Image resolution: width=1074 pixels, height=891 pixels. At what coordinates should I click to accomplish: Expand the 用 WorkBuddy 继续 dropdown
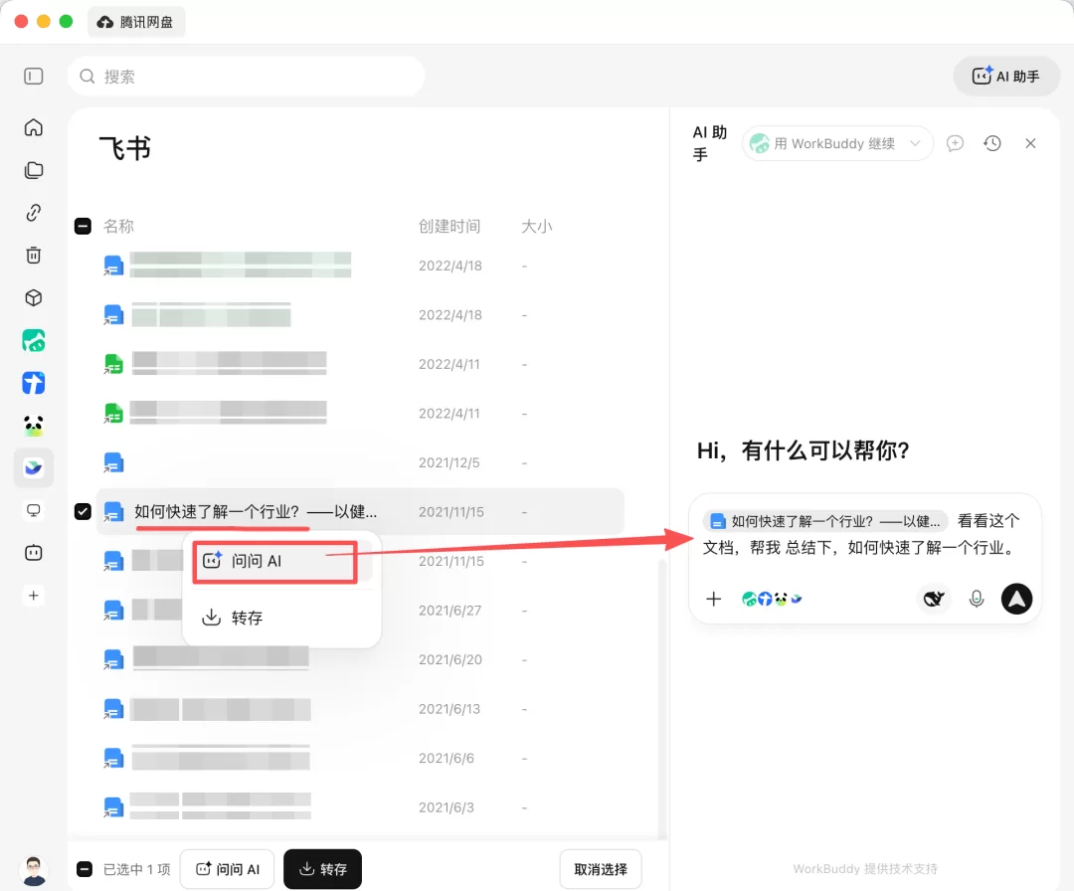coord(837,143)
